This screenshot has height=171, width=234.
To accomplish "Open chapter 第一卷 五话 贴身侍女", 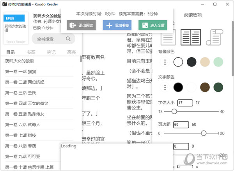I will (x=39, y=114).
